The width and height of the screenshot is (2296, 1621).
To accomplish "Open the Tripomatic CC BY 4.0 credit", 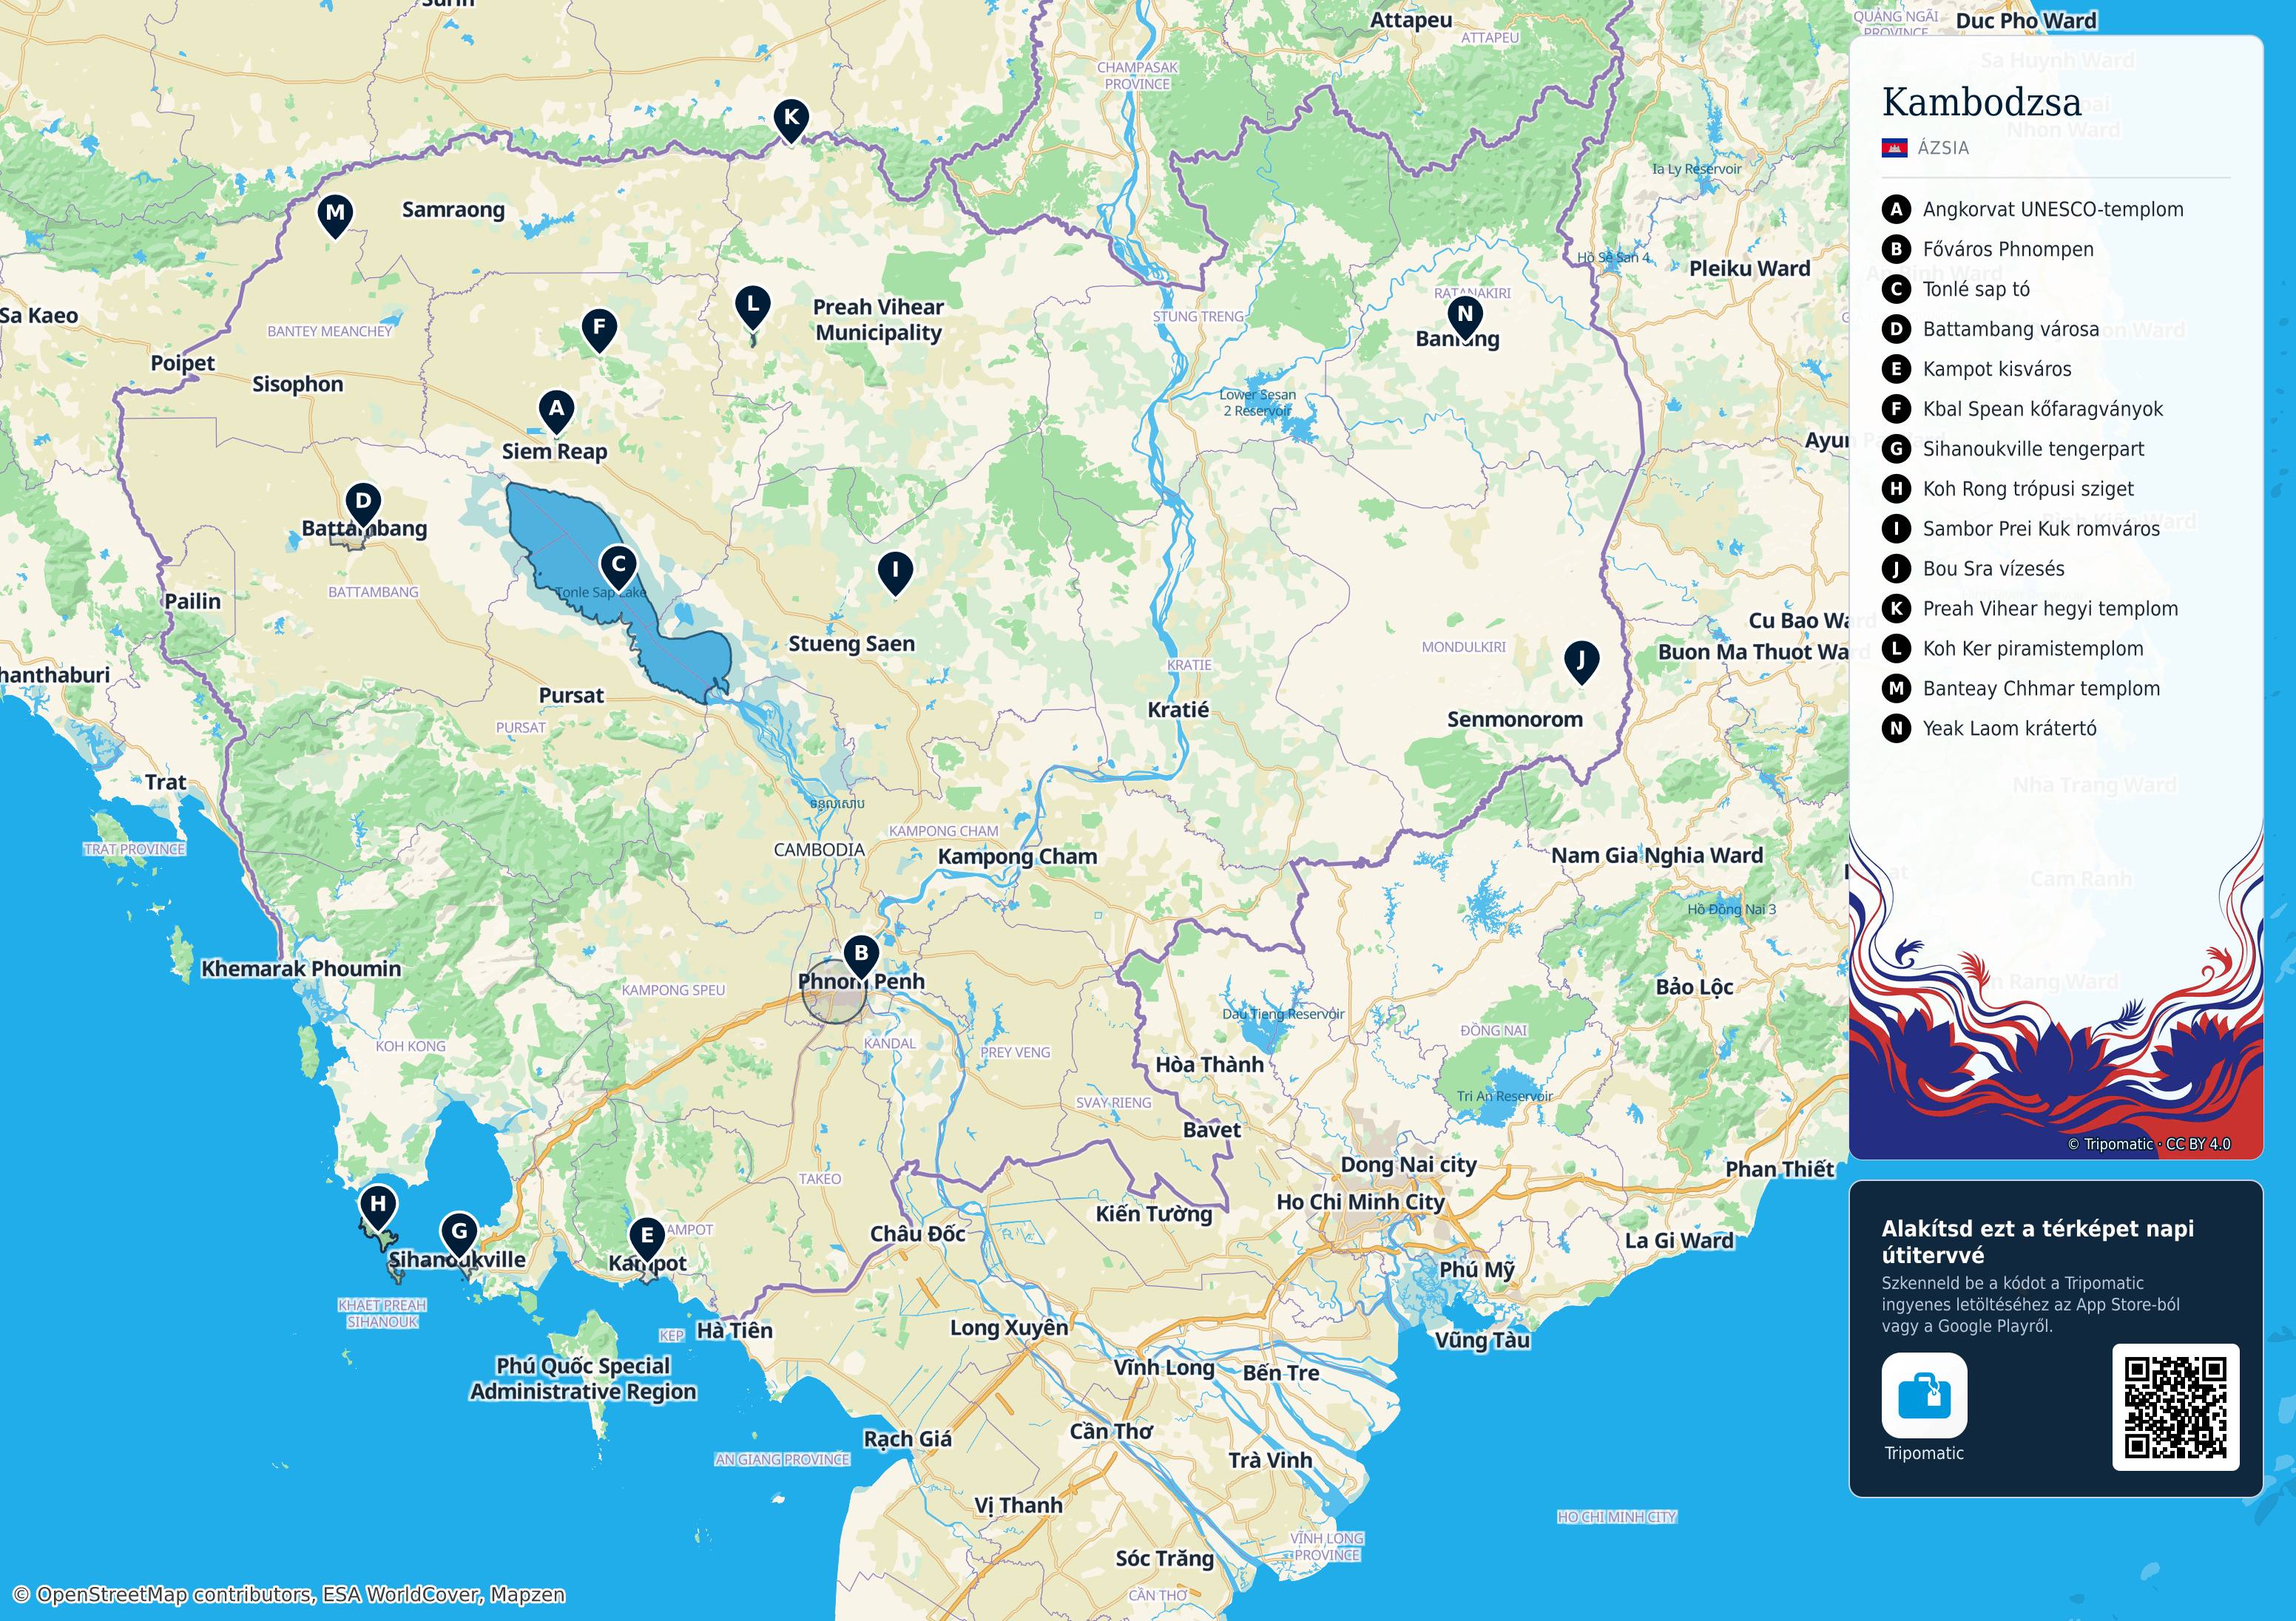I will pyautogui.click(x=2149, y=1144).
